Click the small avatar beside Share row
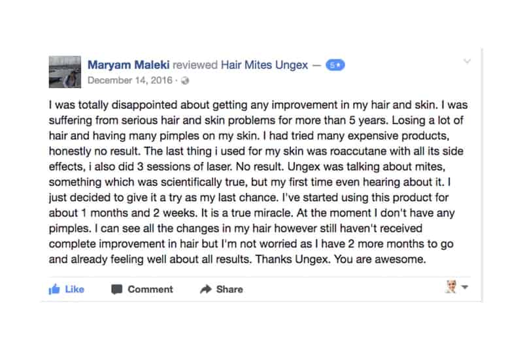The width and height of the screenshot is (523, 355). [451, 287]
